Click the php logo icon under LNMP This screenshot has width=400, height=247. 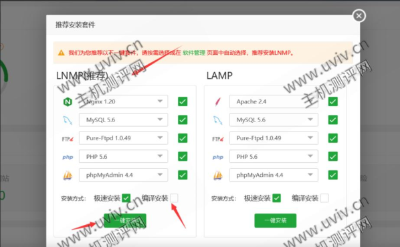pyautogui.click(x=68, y=157)
